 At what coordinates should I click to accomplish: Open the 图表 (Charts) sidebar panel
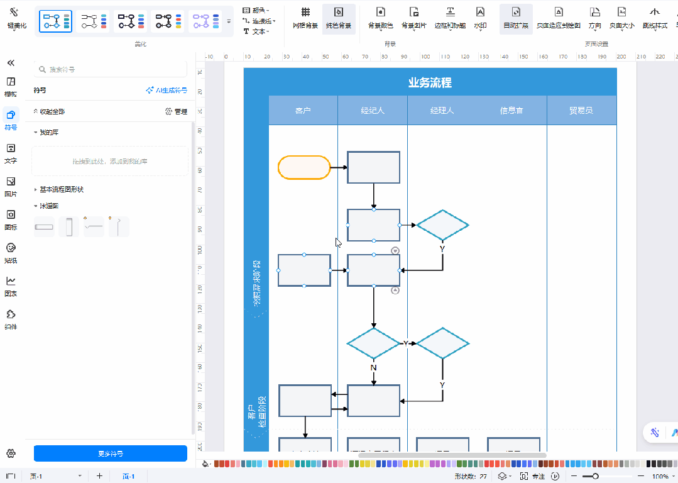(11, 286)
